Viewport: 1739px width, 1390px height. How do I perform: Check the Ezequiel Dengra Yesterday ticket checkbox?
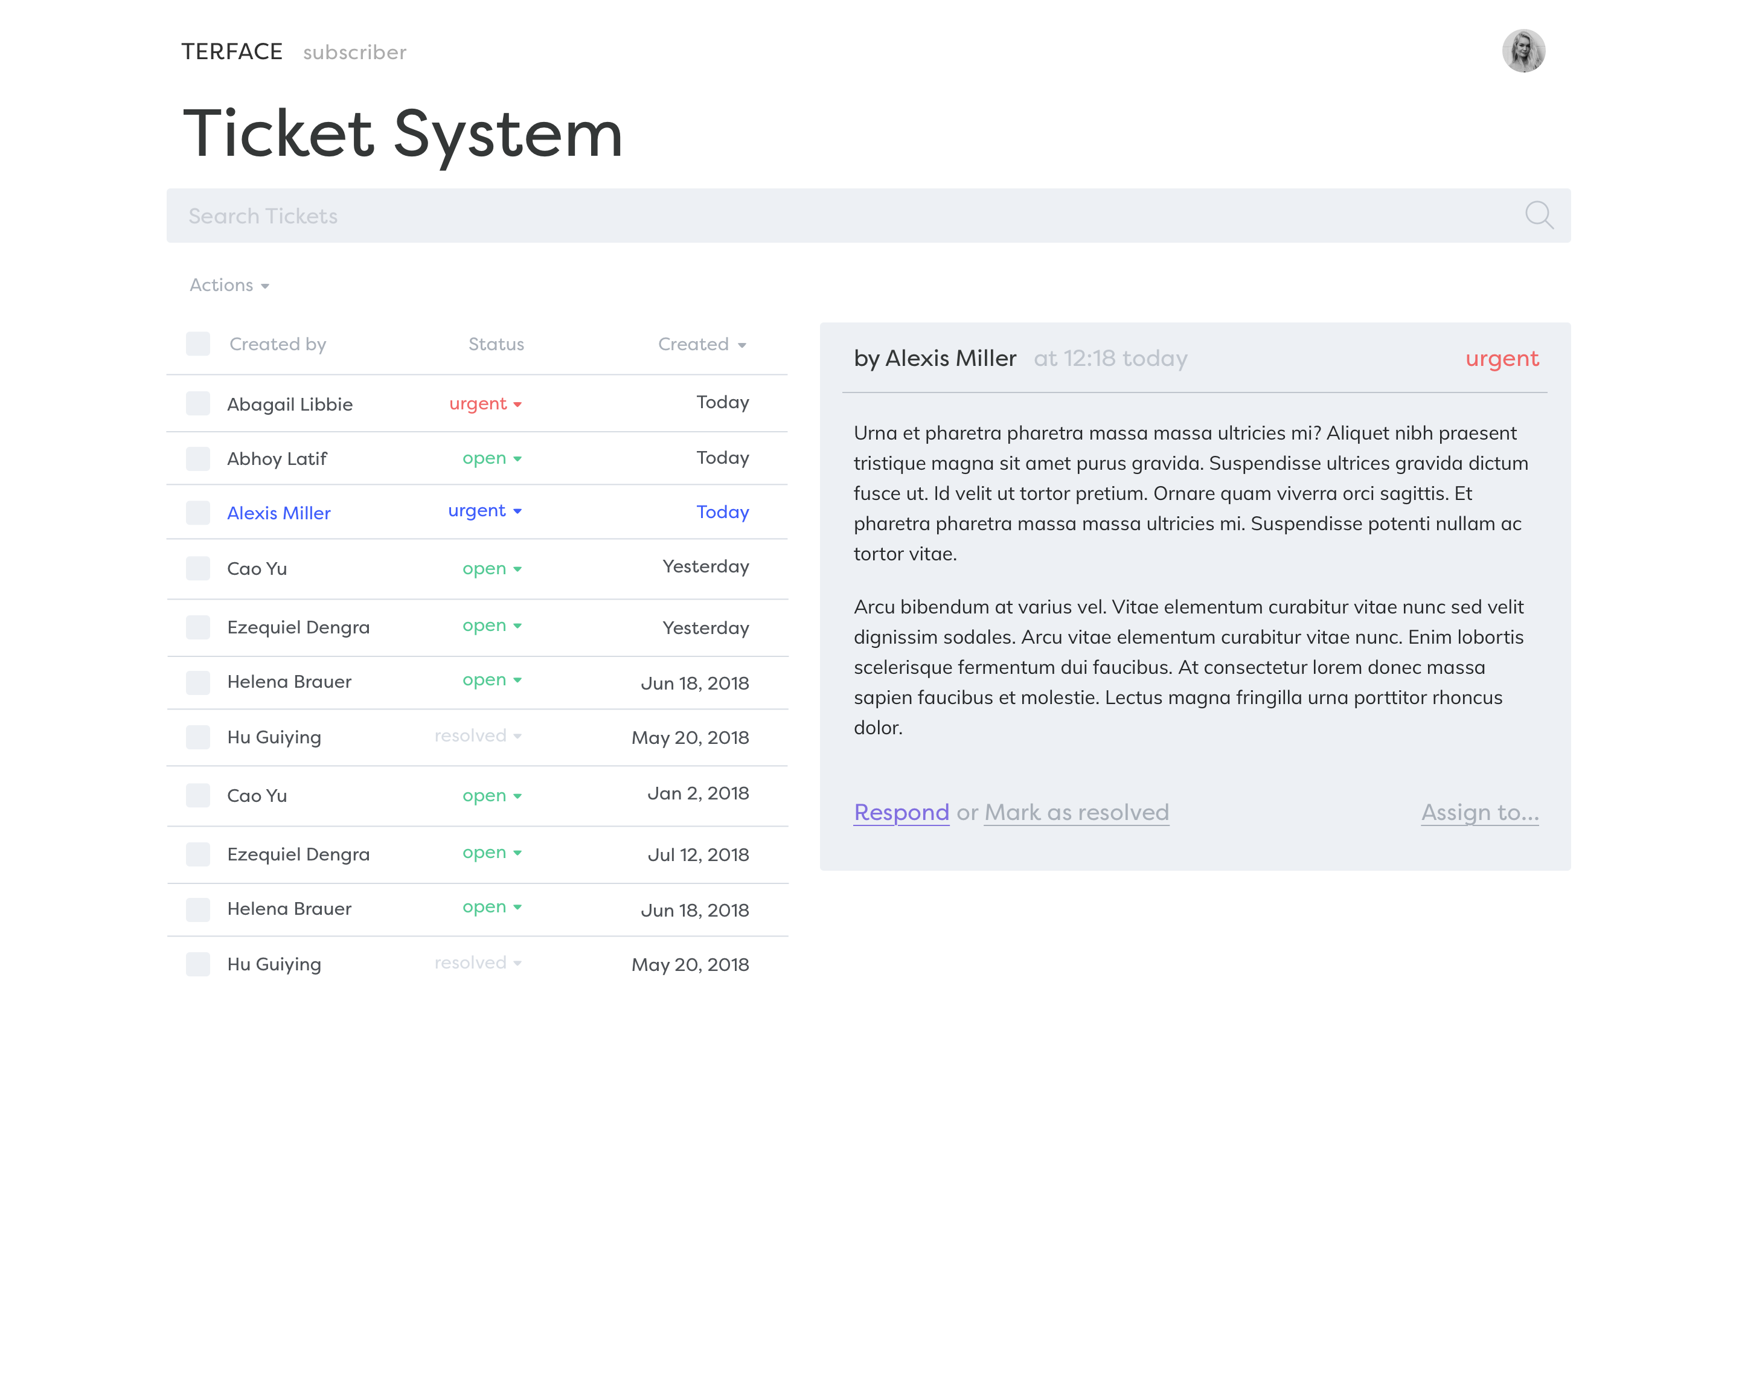197,627
